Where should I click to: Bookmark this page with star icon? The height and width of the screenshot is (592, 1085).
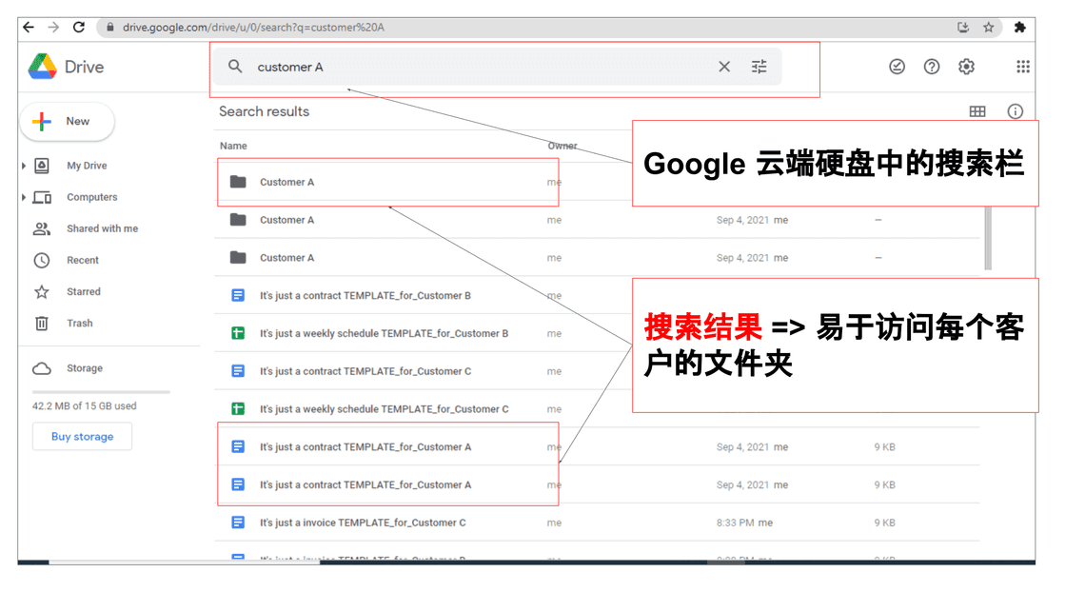[x=989, y=28]
